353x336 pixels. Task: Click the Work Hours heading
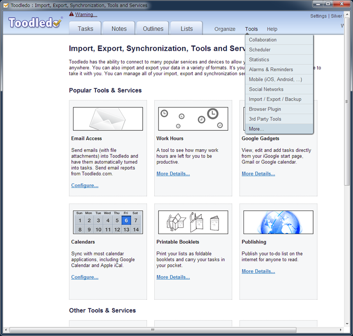click(170, 138)
